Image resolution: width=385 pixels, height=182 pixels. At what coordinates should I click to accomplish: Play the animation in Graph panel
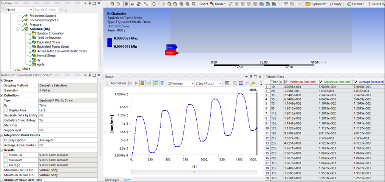click(x=136, y=83)
